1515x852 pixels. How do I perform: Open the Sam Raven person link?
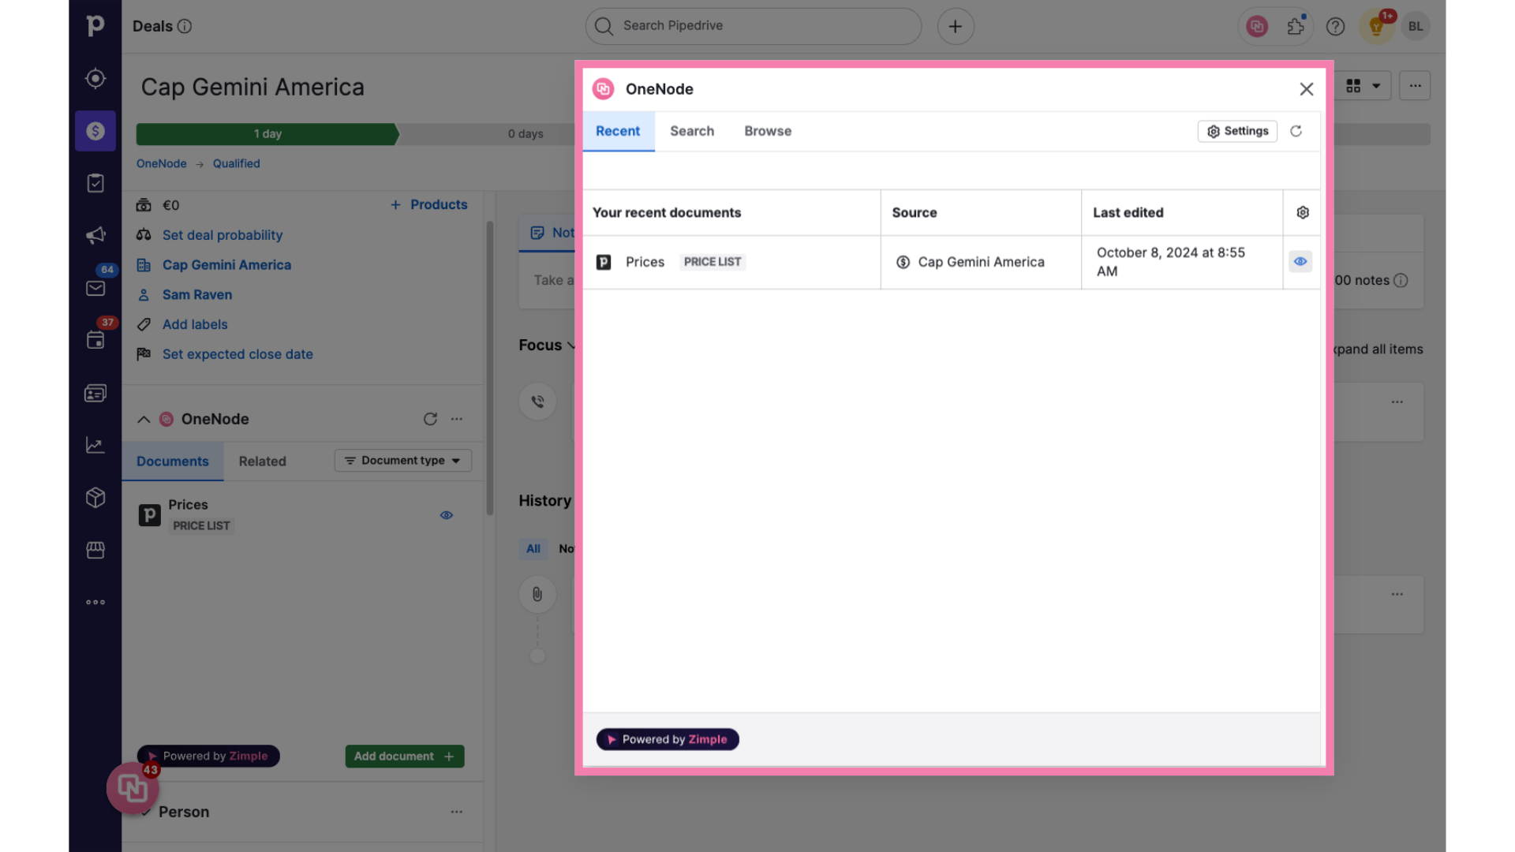point(197,294)
